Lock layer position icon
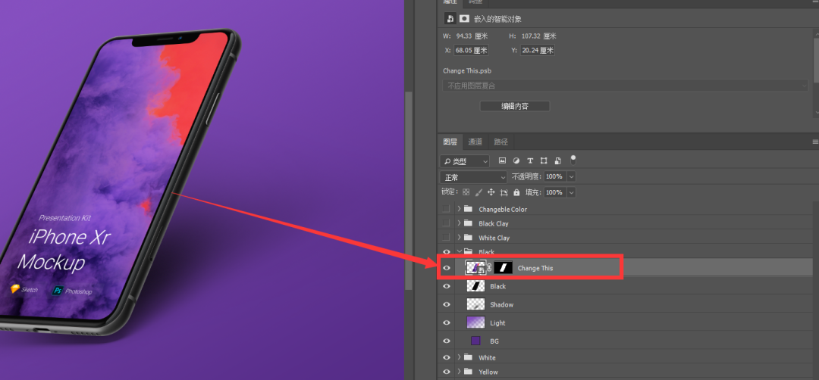819x380 pixels. [x=491, y=192]
